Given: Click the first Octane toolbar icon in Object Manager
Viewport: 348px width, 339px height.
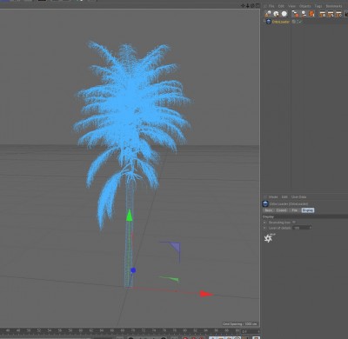Looking at the screenshot, I should coord(268,13).
